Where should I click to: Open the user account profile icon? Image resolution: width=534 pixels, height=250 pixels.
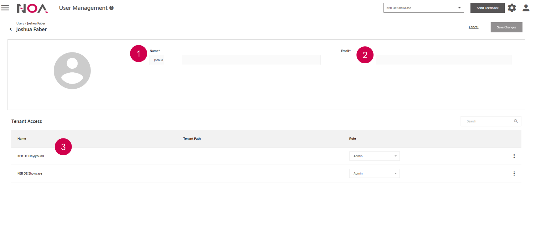pos(526,8)
